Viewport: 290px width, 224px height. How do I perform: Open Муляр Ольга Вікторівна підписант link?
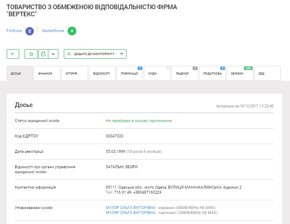point(131,212)
